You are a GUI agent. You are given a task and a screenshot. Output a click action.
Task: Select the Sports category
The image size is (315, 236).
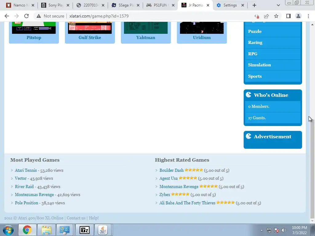273,76
